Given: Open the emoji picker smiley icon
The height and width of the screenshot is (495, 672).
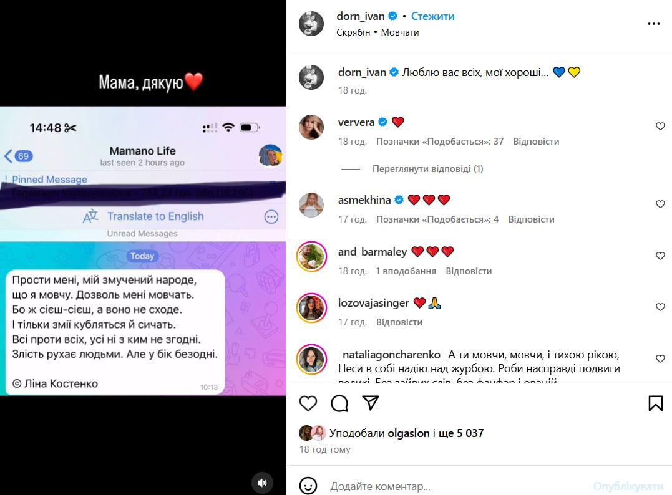Looking at the screenshot, I should pyautogui.click(x=308, y=486).
